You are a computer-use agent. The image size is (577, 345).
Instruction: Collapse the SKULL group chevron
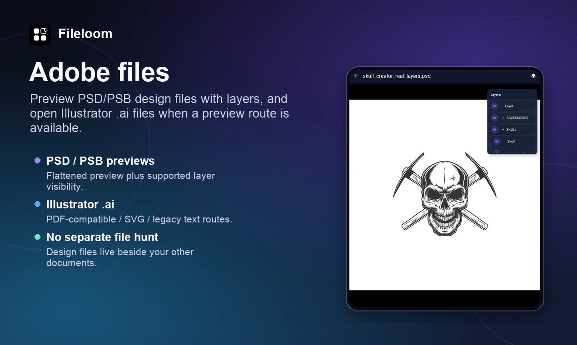[503, 129]
